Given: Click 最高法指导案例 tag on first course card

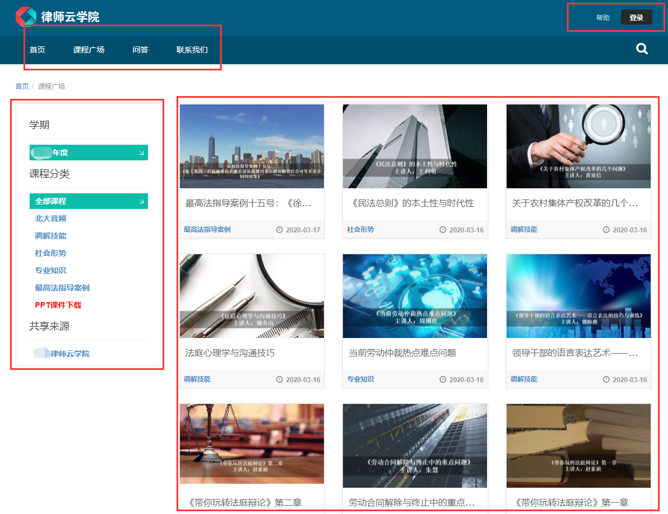Looking at the screenshot, I should pos(207,230).
